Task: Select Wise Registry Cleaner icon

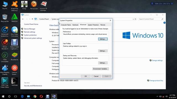Action: [x=5, y=70]
